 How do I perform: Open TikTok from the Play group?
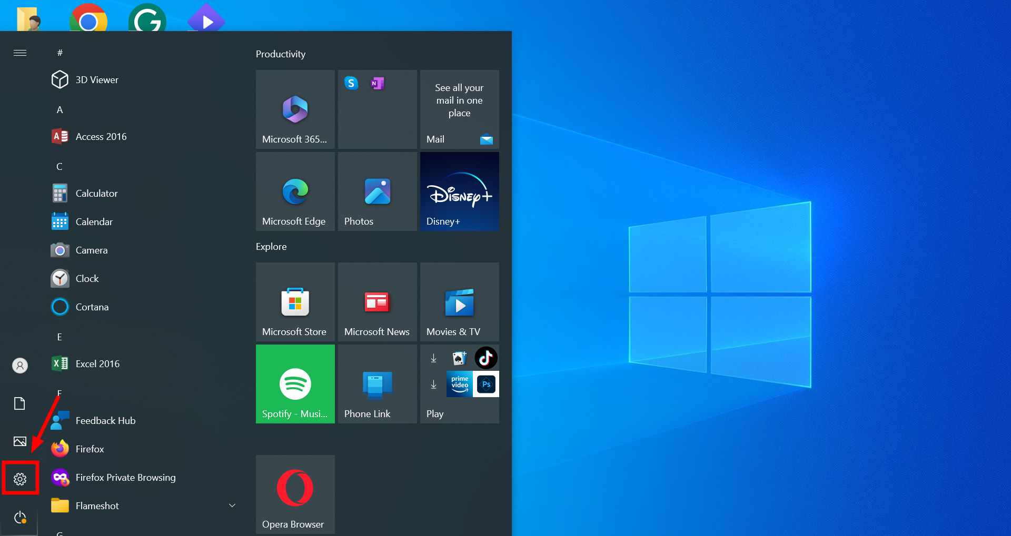click(x=485, y=358)
